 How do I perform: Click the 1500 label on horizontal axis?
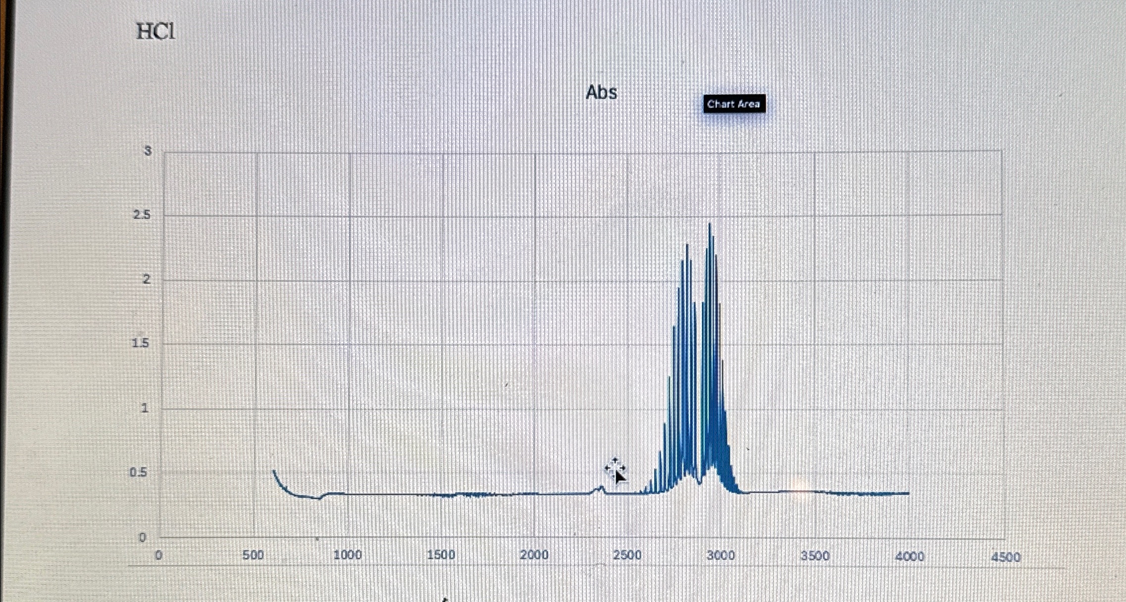pos(441,555)
